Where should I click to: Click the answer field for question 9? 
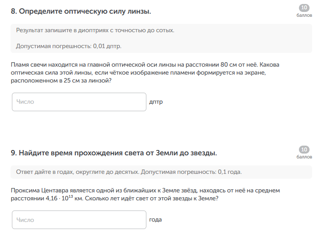[79, 220]
